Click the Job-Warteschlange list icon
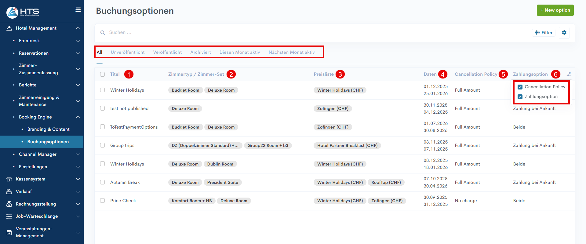The height and width of the screenshot is (244, 586). point(9,217)
